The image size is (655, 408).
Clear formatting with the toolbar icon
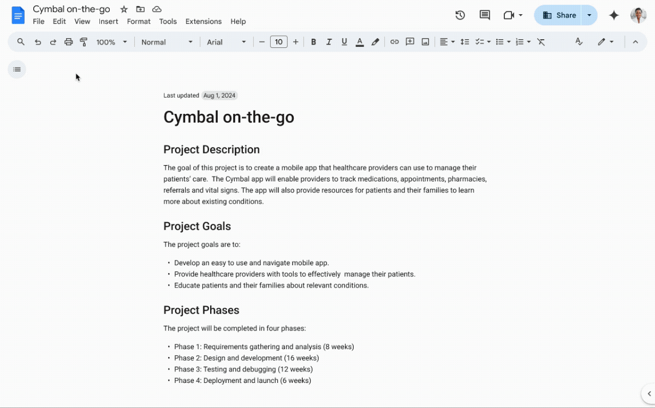coord(541,42)
